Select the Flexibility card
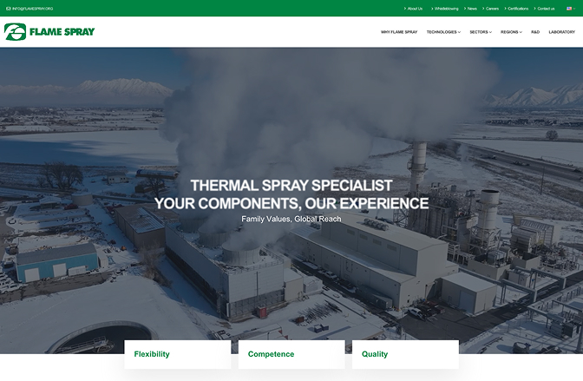Viewport: 583px width, 381px height. click(178, 354)
